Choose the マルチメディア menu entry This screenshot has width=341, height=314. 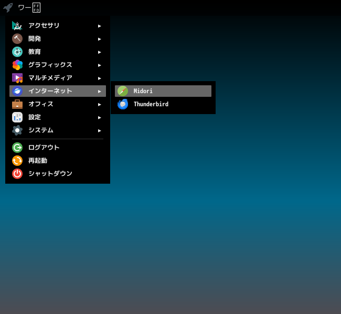58,78
